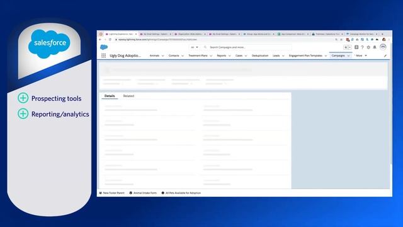Open the Setup gear icon
The image size is (403, 227).
pos(368,47)
